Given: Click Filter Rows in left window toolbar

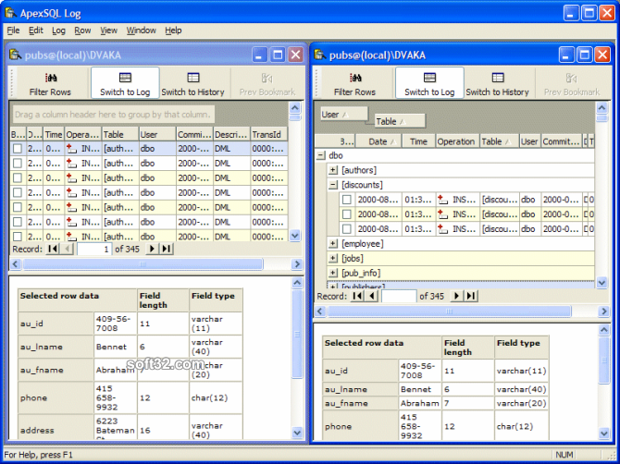Looking at the screenshot, I should pos(50,84).
